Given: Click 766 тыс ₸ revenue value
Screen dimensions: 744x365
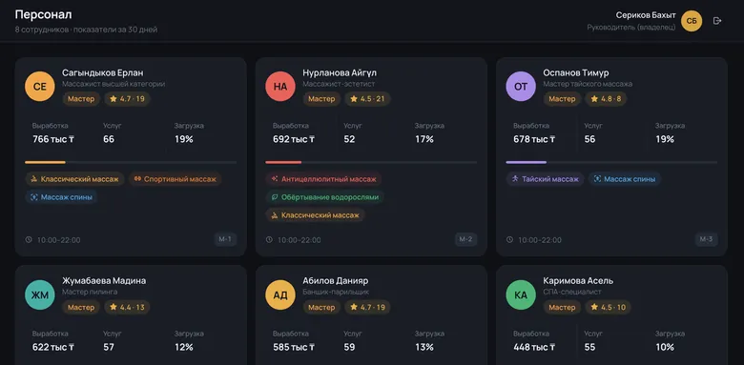Looking at the screenshot, I should point(53,139).
